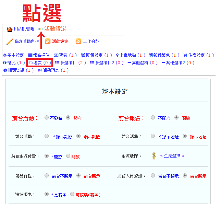Select 不開放 for 前台報名
Viewport: 220px width, 208px height.
click(153, 117)
